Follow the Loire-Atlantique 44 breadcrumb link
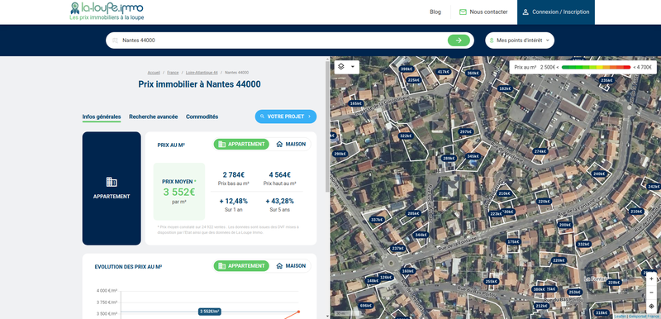 pos(202,73)
